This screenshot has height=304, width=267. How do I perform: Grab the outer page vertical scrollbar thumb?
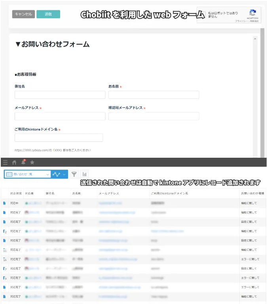coord(262,93)
